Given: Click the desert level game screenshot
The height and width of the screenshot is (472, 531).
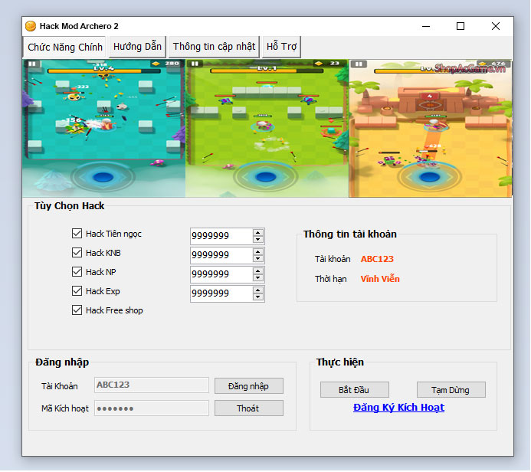Looking at the screenshot, I should click(431, 128).
